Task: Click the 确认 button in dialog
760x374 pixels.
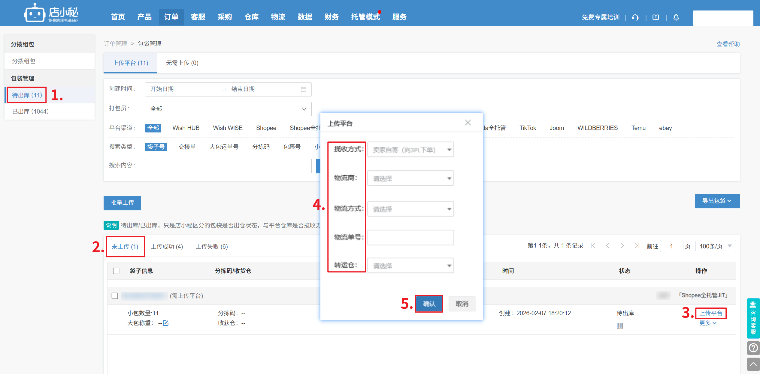Action: coord(429,304)
